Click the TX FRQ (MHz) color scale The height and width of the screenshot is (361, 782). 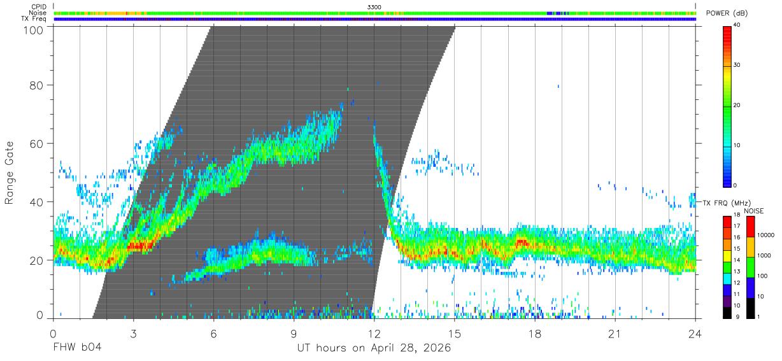click(x=727, y=267)
